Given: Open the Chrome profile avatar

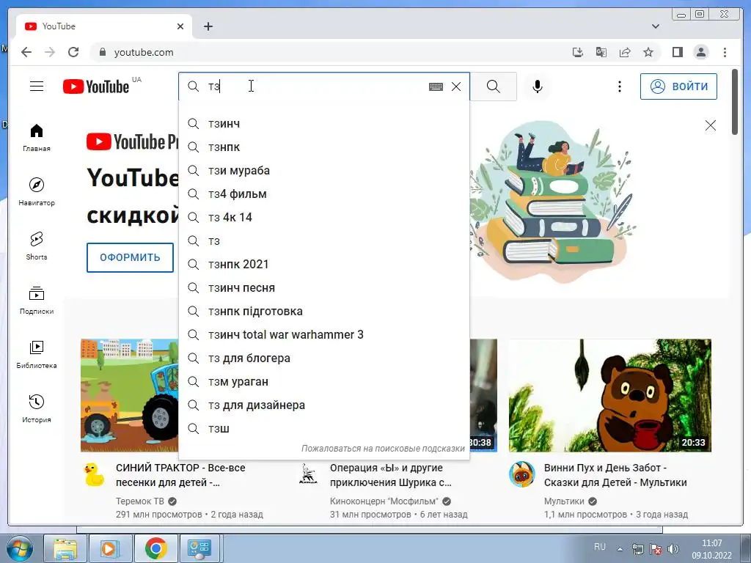Looking at the screenshot, I should [x=700, y=52].
